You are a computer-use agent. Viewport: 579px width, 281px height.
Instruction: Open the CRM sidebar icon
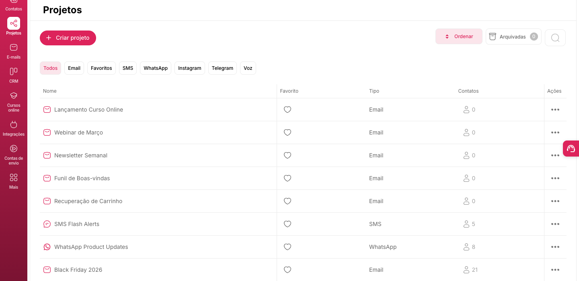[14, 75]
